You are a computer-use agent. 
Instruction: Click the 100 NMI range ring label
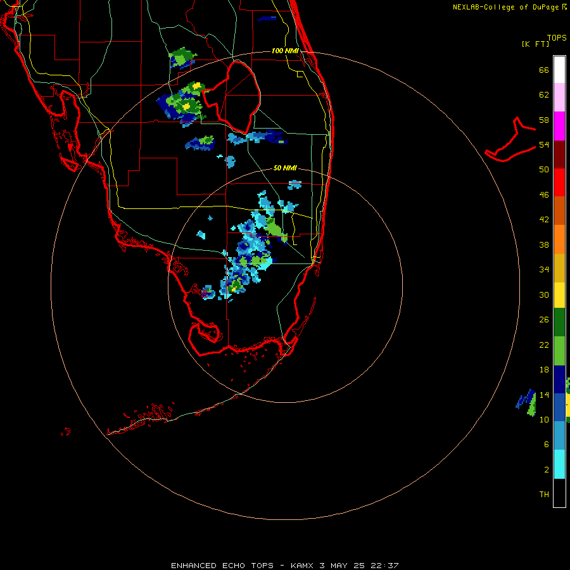pos(285,51)
